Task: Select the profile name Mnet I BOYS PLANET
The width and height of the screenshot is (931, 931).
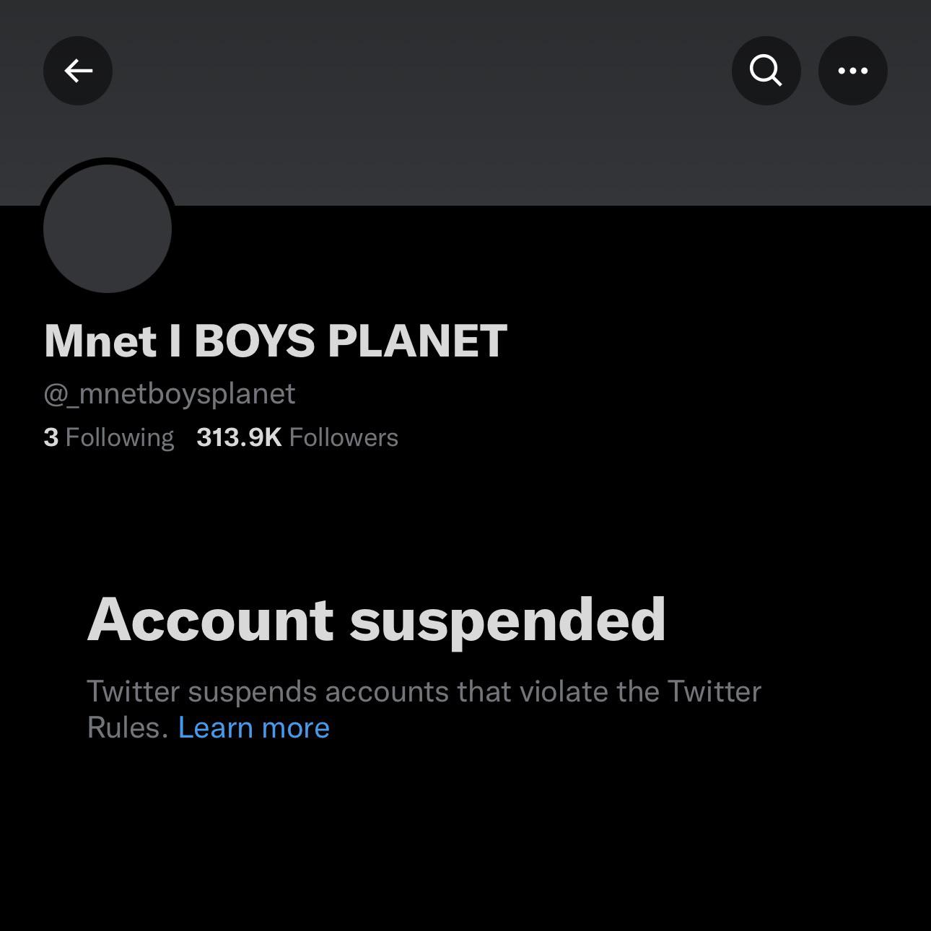Action: tap(275, 340)
